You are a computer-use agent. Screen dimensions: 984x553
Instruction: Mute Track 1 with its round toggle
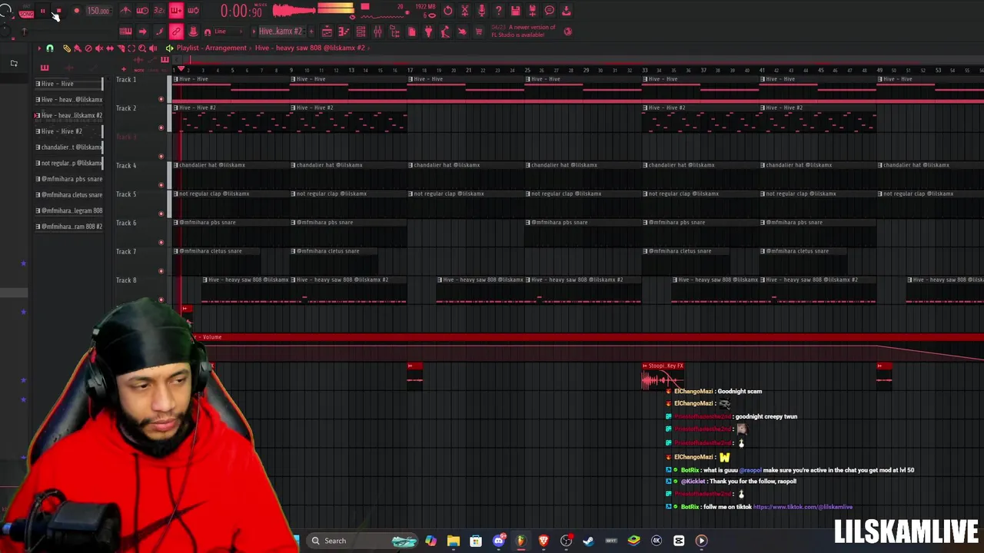(161, 99)
